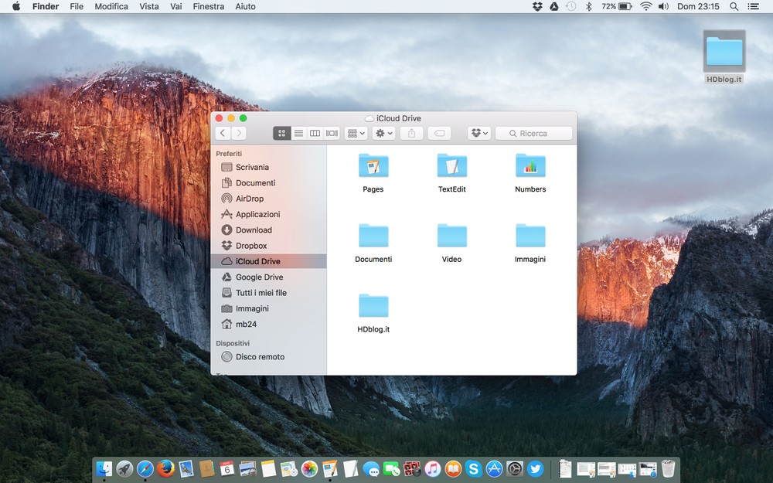Open the Finestra menu in menu bar

point(209,6)
